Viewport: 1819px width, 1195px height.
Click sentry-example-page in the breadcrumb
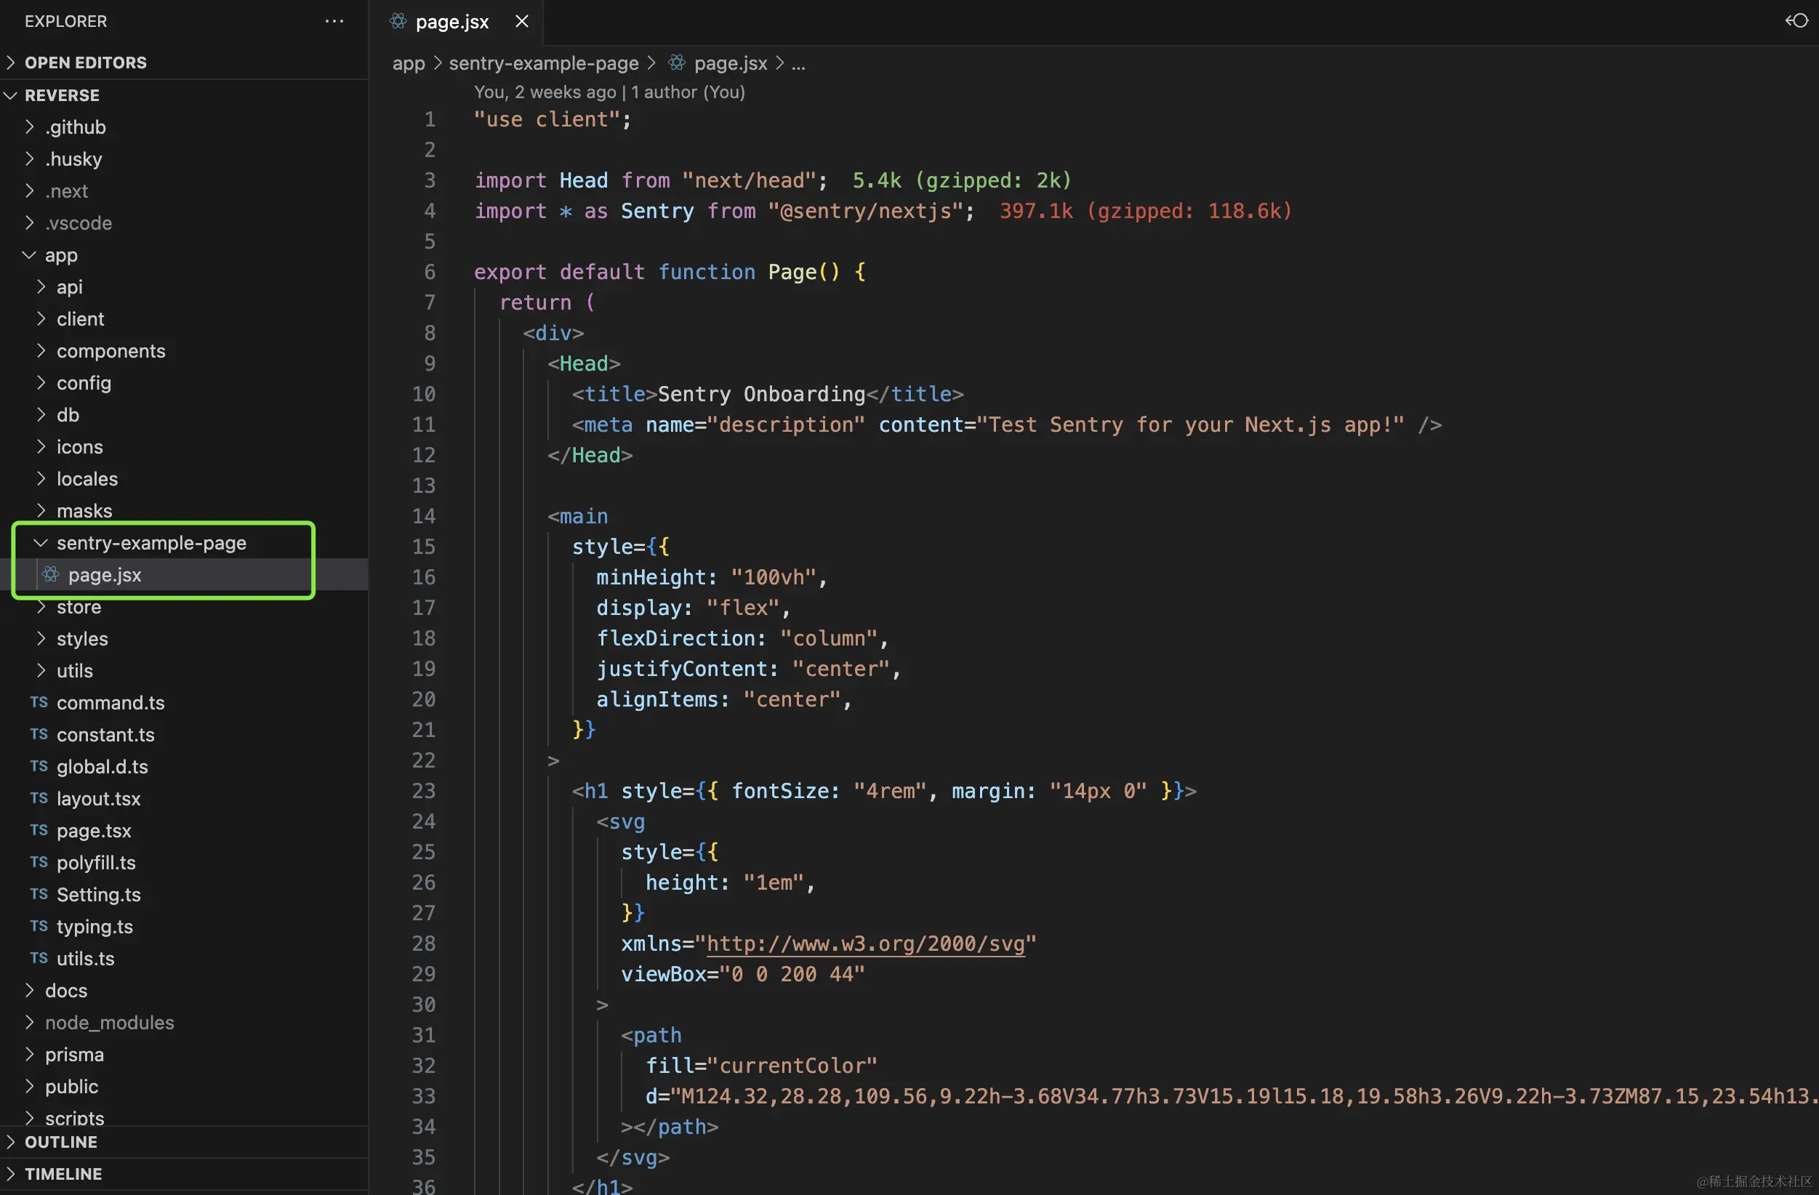(543, 63)
